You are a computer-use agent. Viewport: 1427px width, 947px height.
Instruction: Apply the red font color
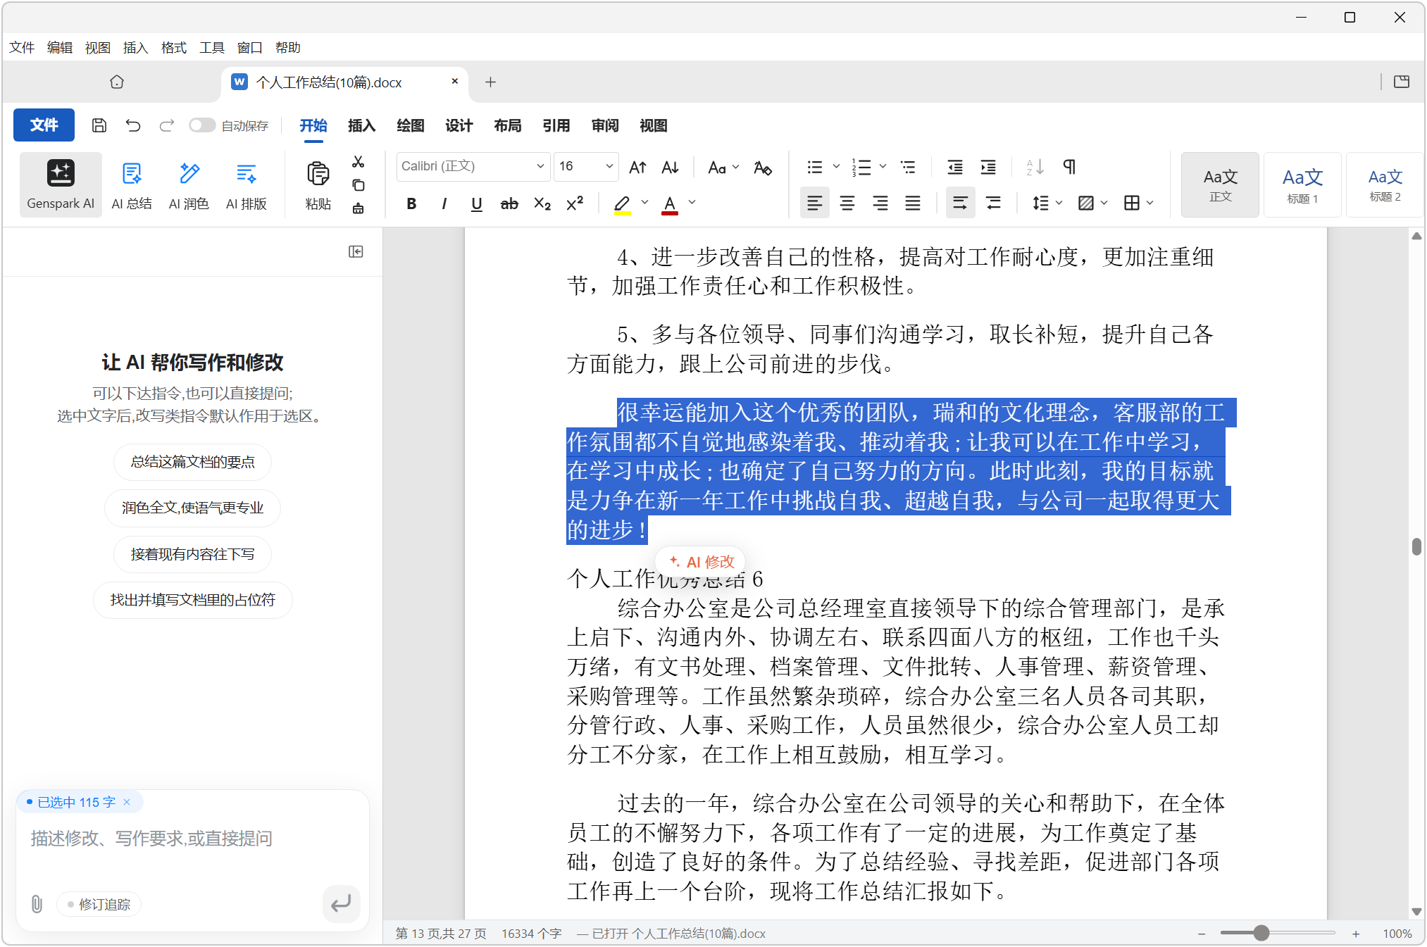coord(670,204)
